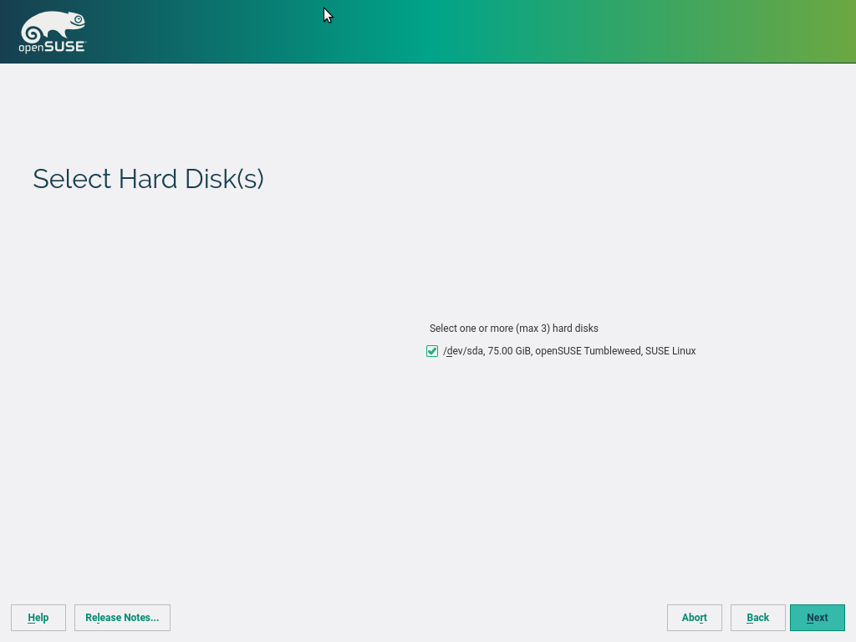This screenshot has height=642, width=856.
Task: Abort the installation
Action: [694, 618]
